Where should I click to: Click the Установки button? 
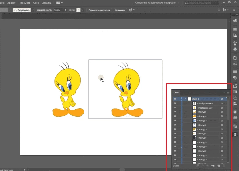(x=120, y=10)
